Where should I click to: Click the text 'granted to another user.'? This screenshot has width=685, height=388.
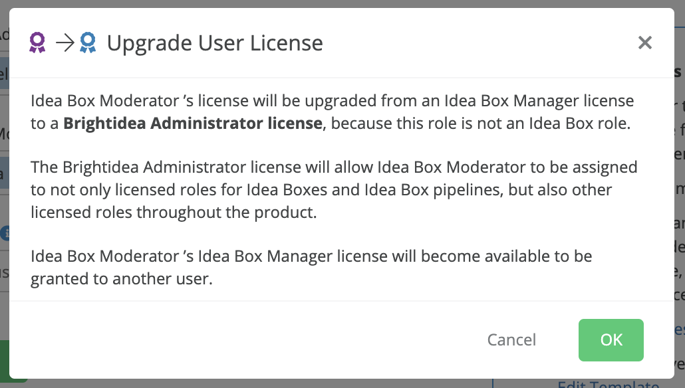click(x=122, y=279)
